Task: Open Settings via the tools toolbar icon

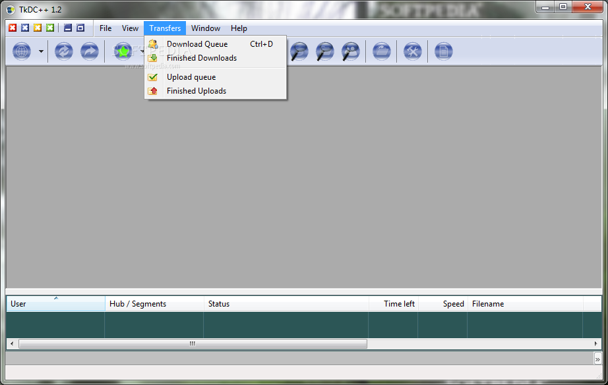Action: (413, 51)
